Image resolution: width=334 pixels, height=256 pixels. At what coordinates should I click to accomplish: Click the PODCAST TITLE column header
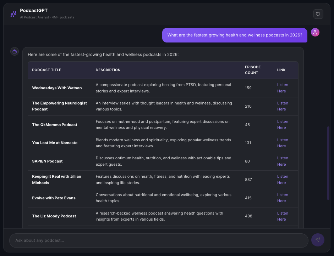[46, 70]
